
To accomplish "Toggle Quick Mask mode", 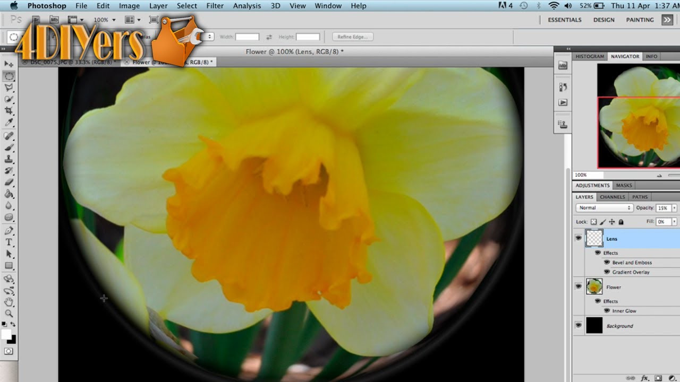I will pos(9,351).
